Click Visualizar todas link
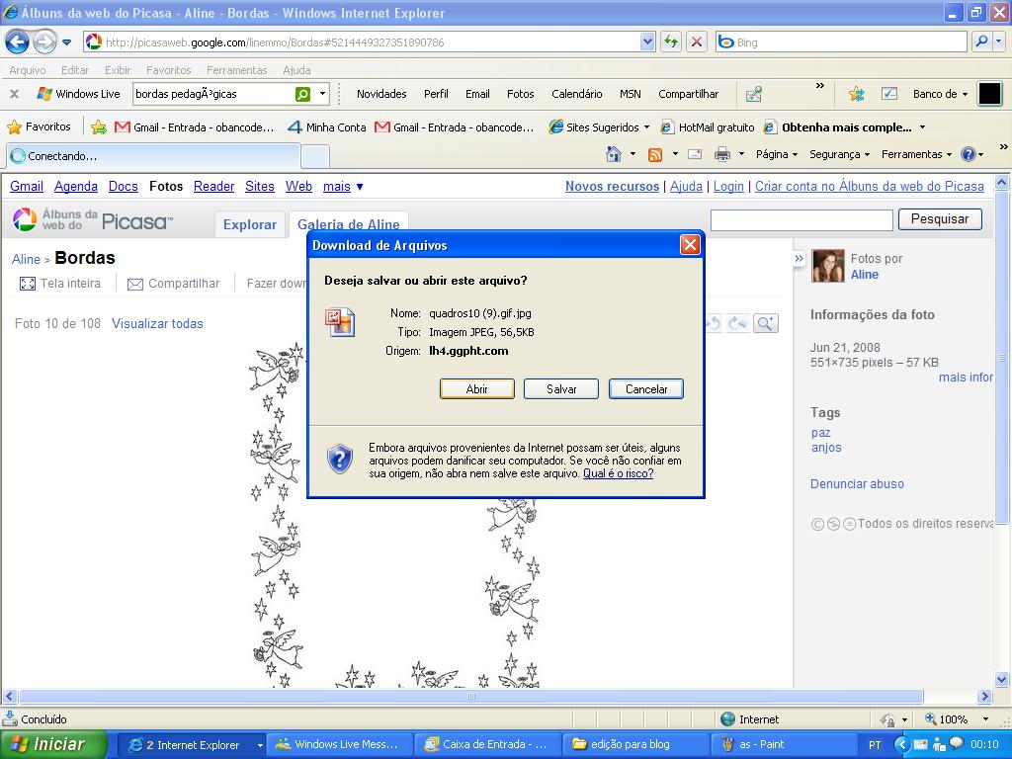The height and width of the screenshot is (759, 1012). coord(157,324)
